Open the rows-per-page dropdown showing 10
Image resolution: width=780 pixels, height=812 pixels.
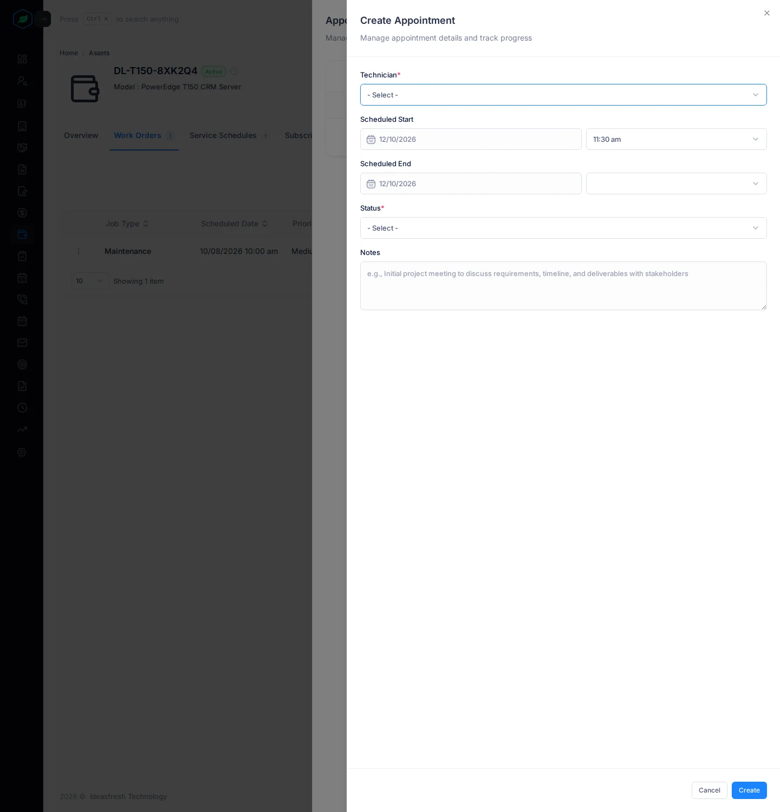pos(90,281)
